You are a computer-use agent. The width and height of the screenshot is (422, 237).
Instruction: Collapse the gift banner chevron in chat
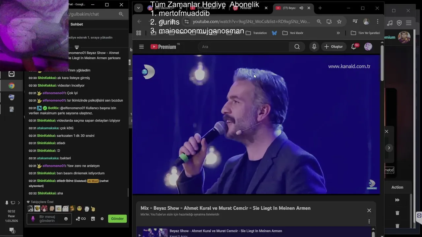point(76,47)
